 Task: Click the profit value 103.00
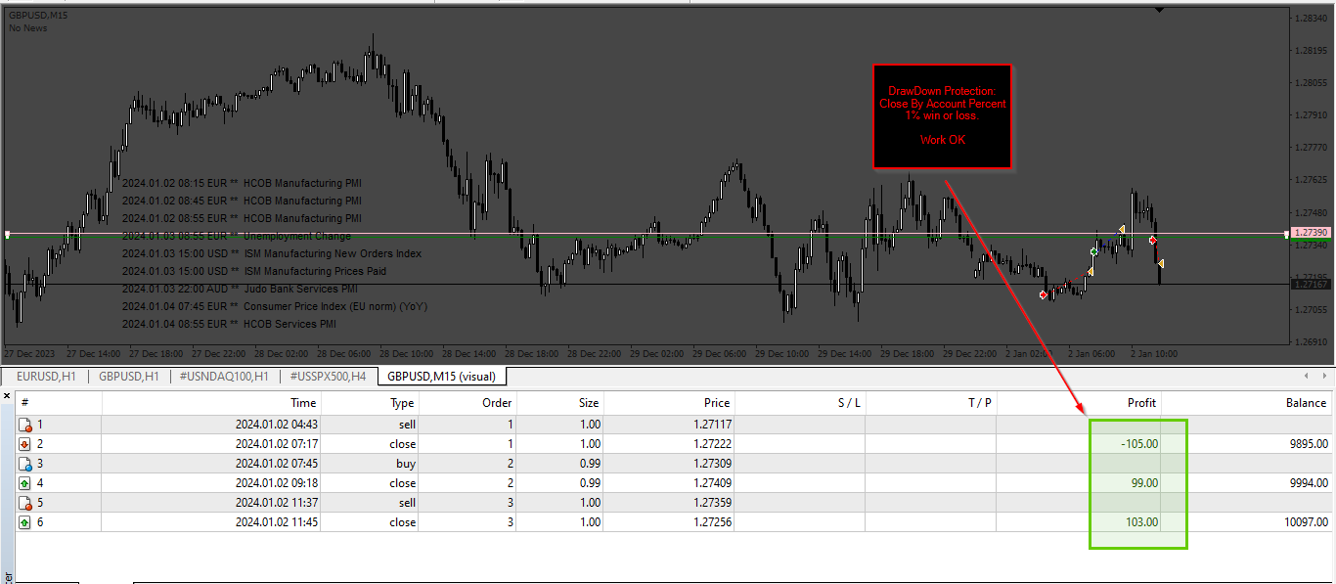click(1140, 522)
